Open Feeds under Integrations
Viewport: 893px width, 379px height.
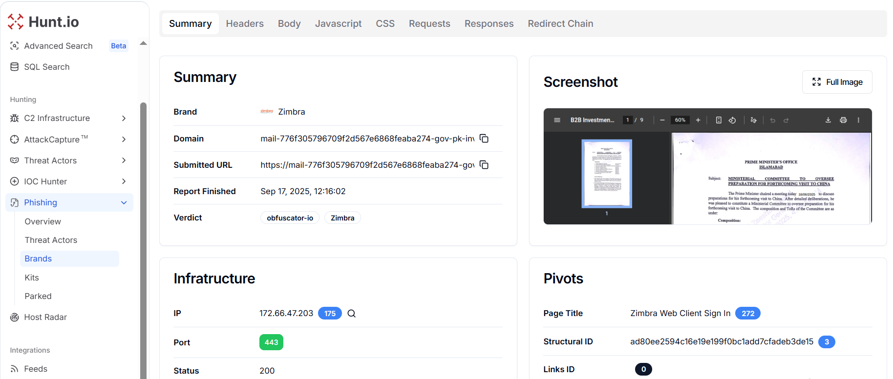(36, 369)
